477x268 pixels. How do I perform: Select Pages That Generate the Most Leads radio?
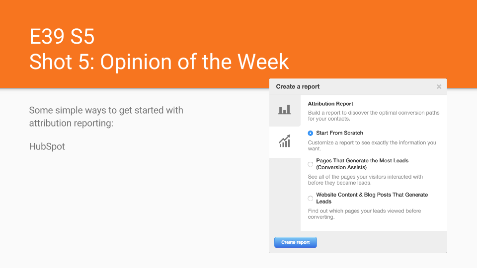(311, 164)
